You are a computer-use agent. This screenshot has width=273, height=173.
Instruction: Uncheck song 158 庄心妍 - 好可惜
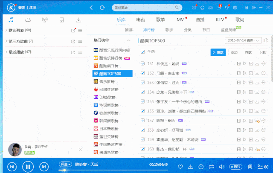pos(142,130)
